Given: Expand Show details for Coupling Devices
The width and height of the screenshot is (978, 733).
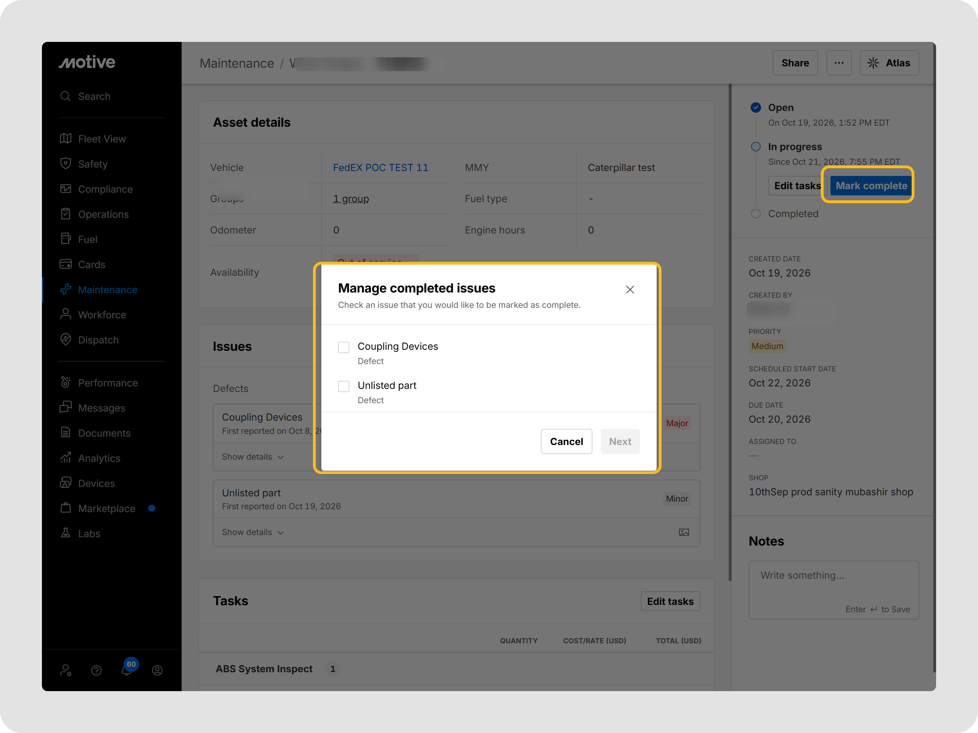Looking at the screenshot, I should (x=253, y=457).
